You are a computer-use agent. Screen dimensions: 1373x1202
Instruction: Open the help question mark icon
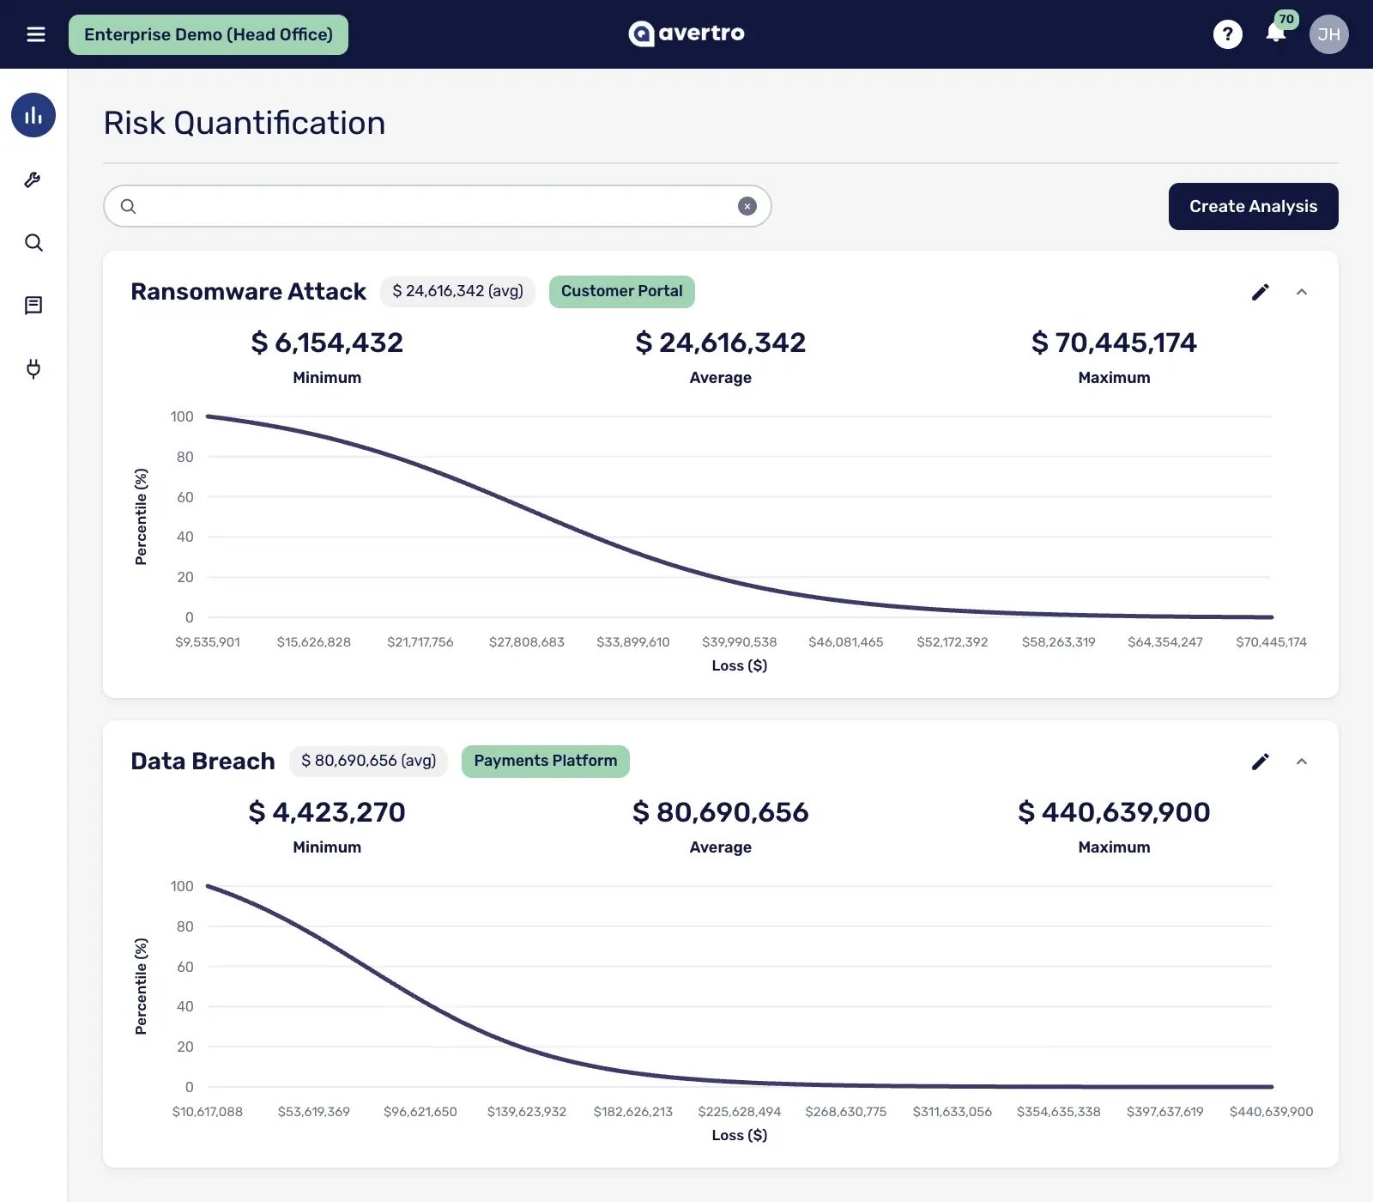click(1227, 34)
